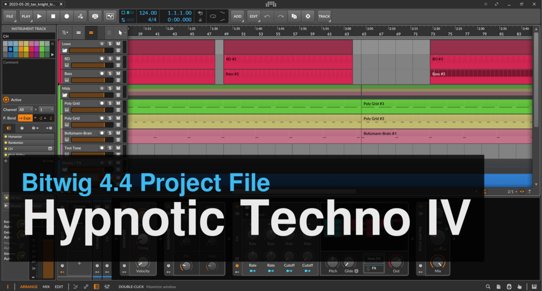This screenshot has width=542, height=291.
Task: Switch to arranger timeline view icon
Action: pos(91,33)
